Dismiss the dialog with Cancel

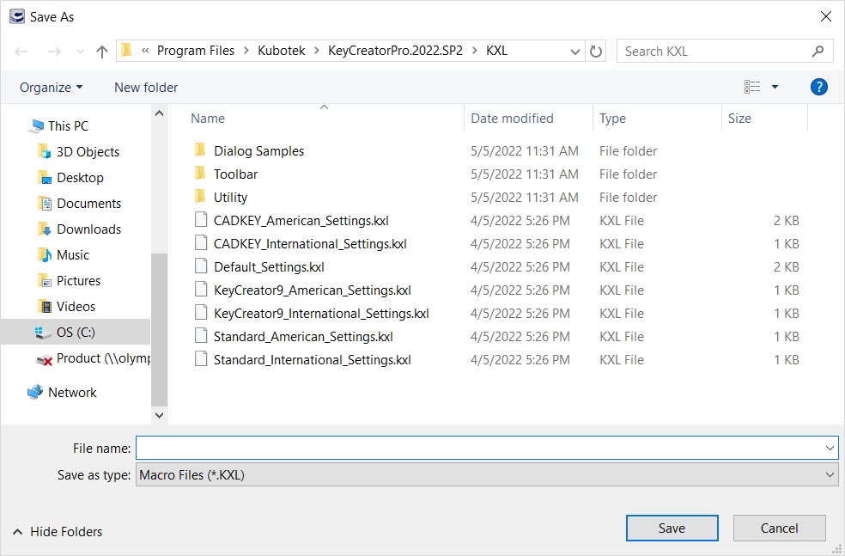click(779, 528)
